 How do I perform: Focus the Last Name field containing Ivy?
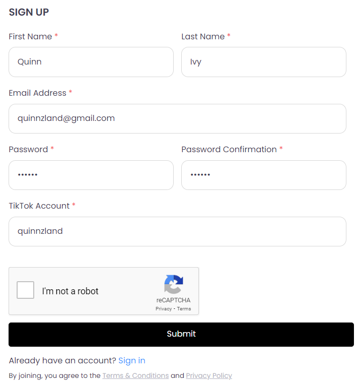(x=264, y=62)
